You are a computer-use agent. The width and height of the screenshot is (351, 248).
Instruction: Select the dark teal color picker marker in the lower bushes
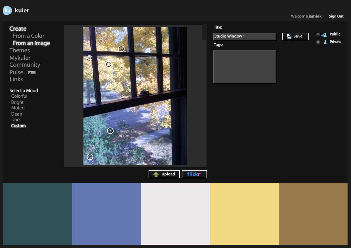tap(90, 157)
